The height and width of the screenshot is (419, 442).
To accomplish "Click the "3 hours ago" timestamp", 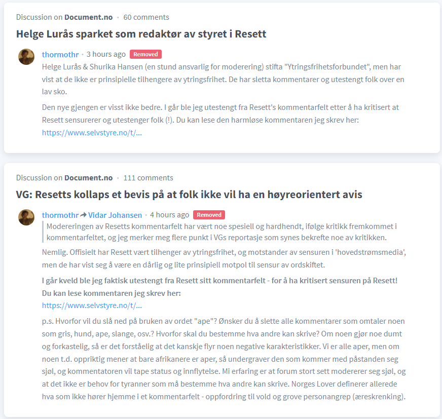I will (x=106, y=54).
